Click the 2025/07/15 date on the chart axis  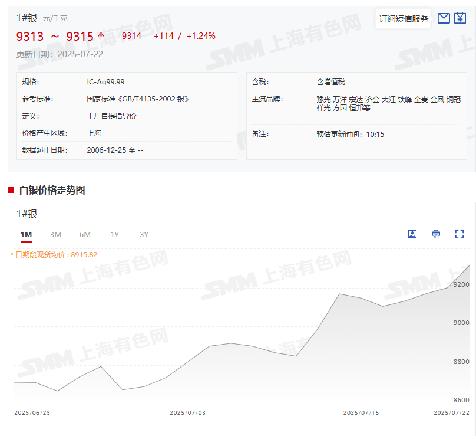tap(361, 413)
